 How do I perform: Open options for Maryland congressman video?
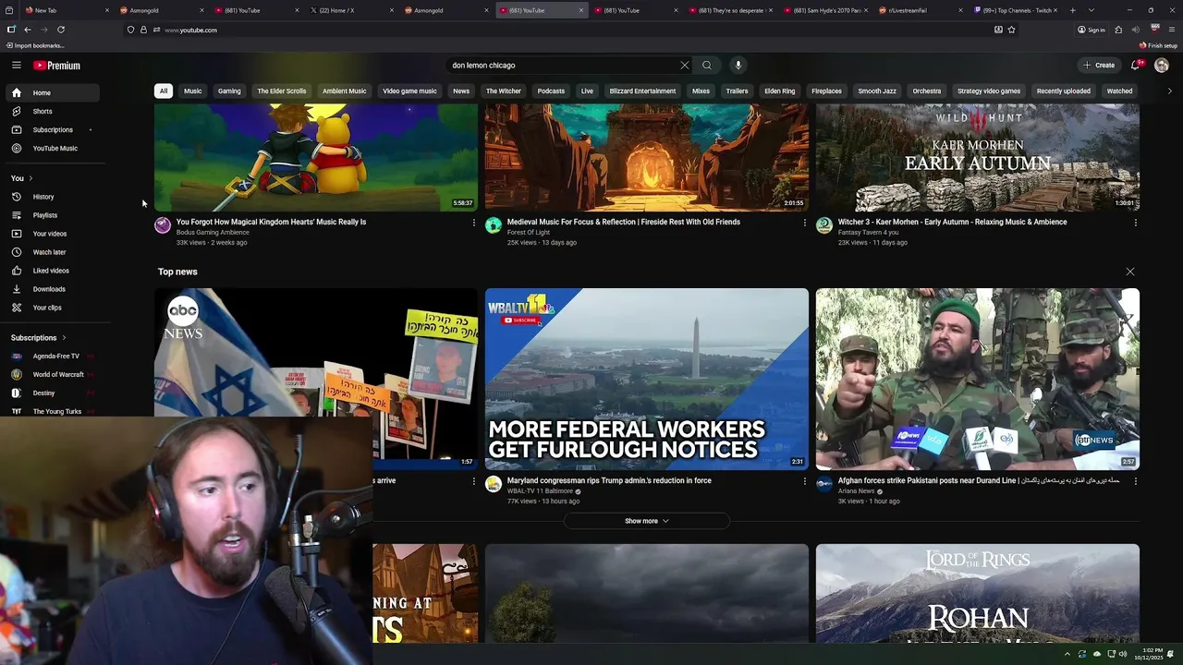(805, 481)
